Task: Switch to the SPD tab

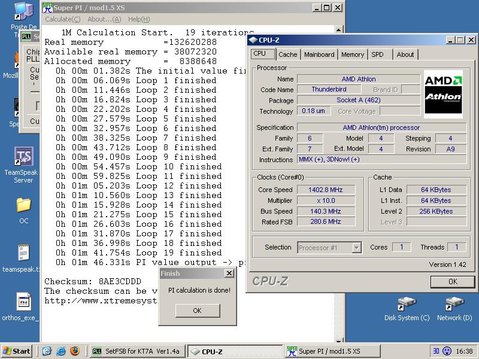Action: [x=380, y=54]
